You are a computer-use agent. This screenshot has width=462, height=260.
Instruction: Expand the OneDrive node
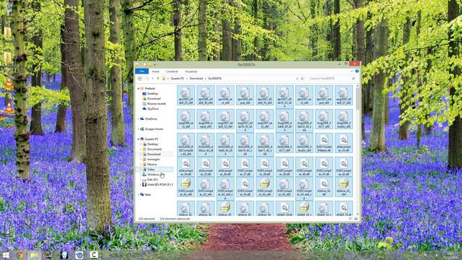click(139, 118)
